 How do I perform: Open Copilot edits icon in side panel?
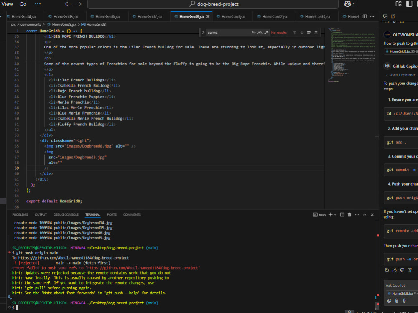pos(393,17)
